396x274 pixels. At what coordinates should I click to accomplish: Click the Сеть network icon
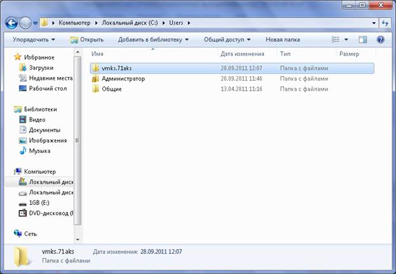point(18,233)
